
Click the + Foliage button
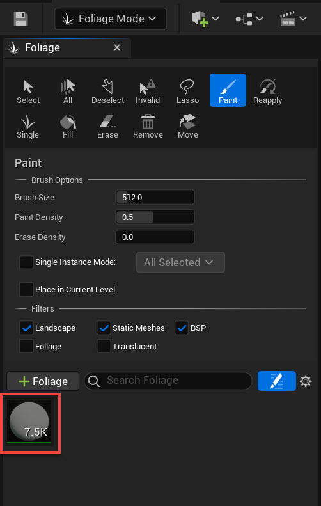click(43, 381)
